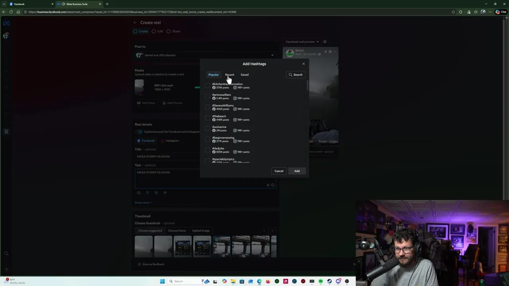Open File Explorer from the taskbar

click(233, 281)
